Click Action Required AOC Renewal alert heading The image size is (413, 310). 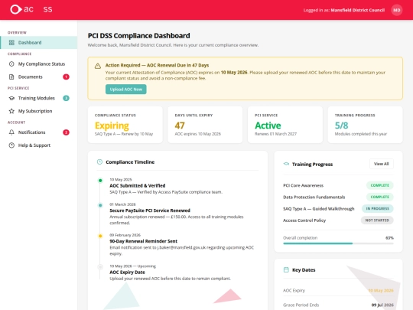point(157,65)
